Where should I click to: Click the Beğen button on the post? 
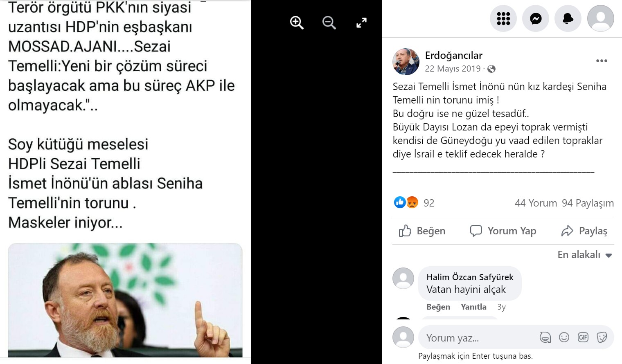(x=422, y=231)
